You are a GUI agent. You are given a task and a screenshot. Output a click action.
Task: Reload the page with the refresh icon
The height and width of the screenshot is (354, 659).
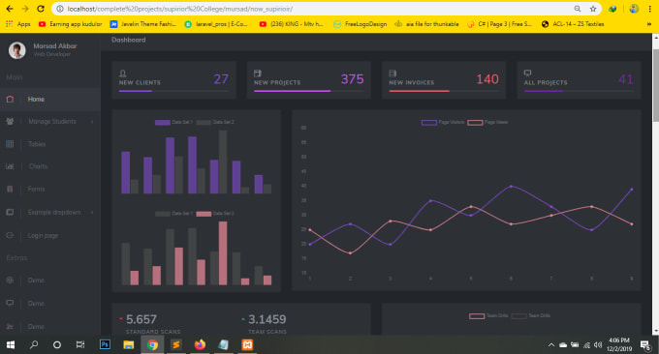pyautogui.click(x=41, y=9)
